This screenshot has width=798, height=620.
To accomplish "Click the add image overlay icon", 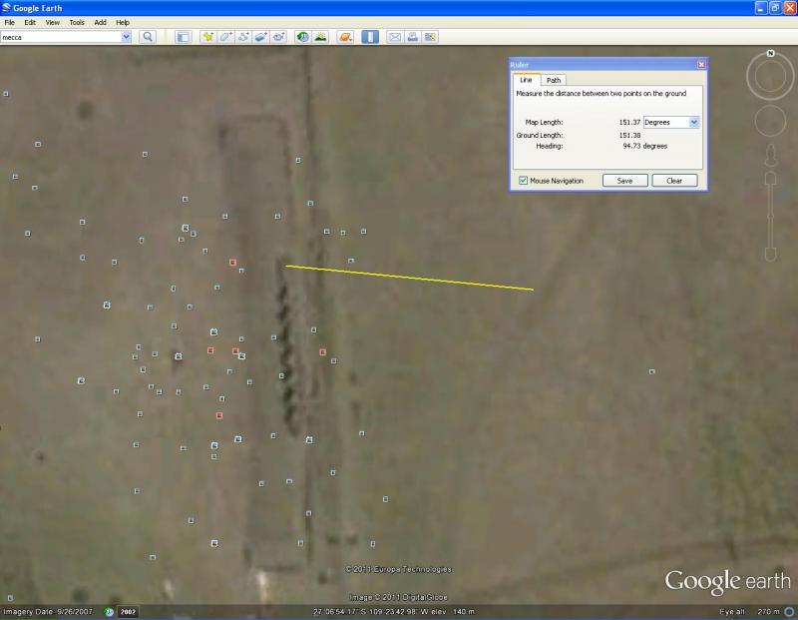I will pos(260,37).
